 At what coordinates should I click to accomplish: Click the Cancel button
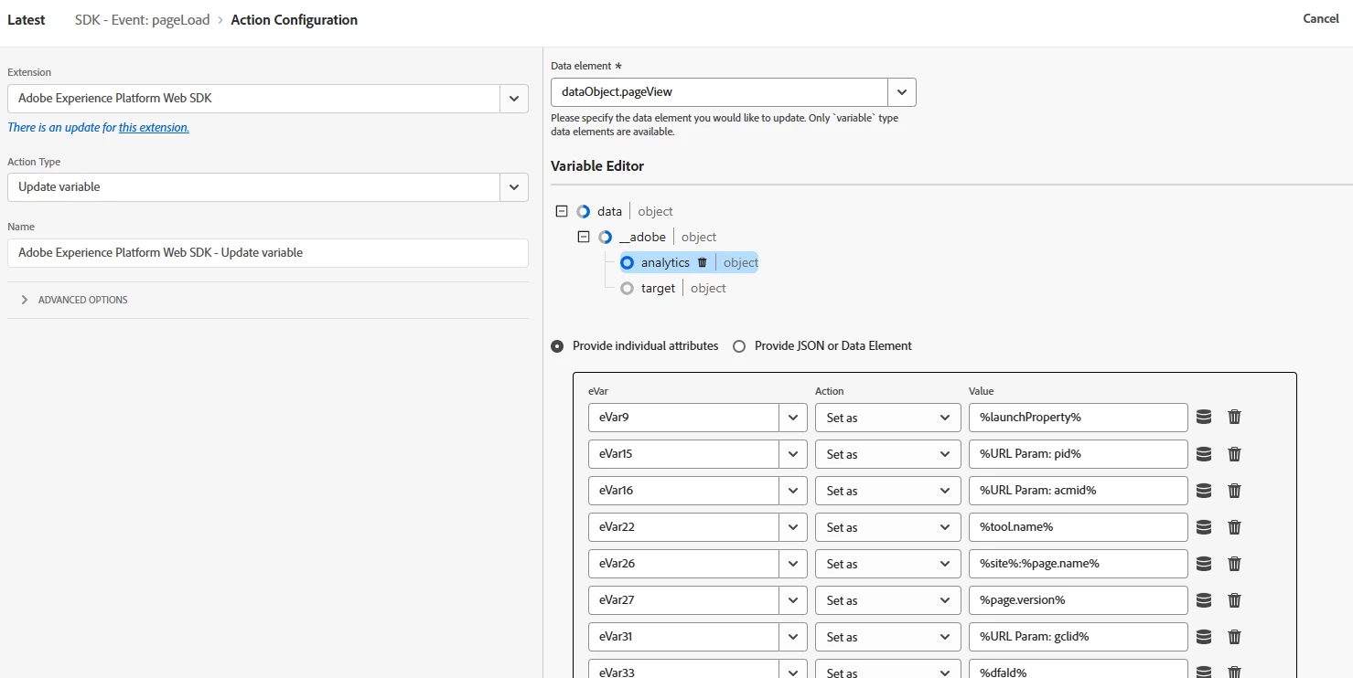click(1320, 19)
